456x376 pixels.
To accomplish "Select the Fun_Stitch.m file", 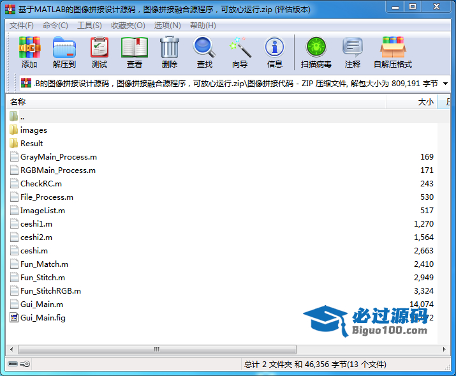I will tap(43, 277).
